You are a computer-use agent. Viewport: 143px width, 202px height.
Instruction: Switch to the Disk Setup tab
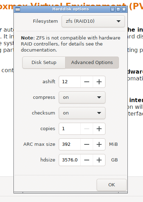(x=44, y=63)
